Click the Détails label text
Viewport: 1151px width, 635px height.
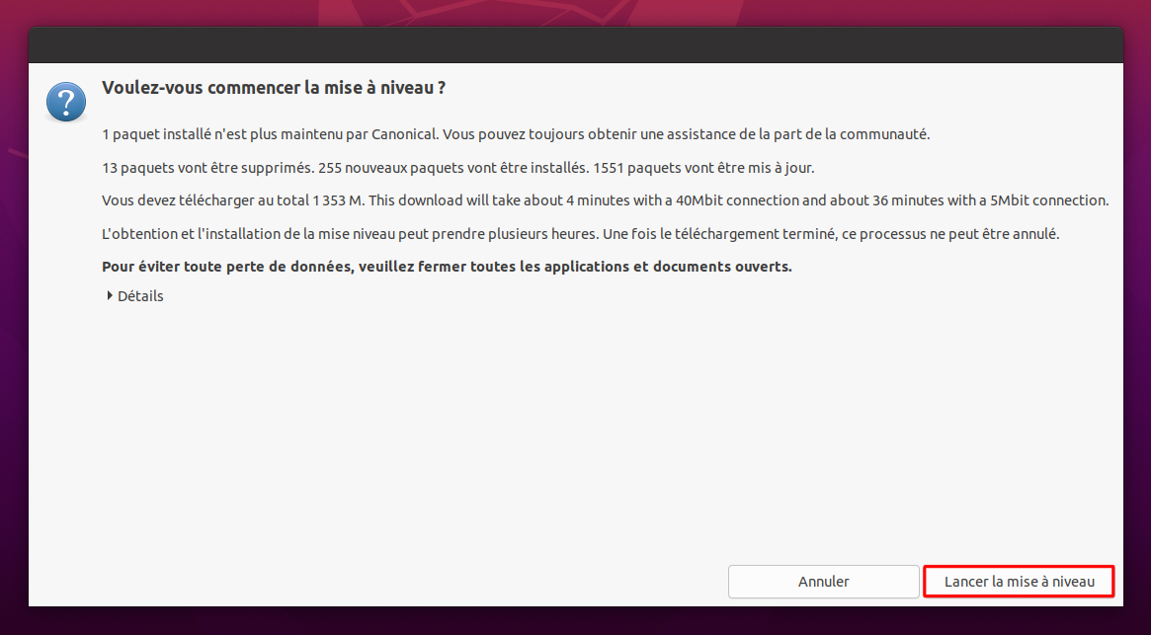(x=140, y=296)
